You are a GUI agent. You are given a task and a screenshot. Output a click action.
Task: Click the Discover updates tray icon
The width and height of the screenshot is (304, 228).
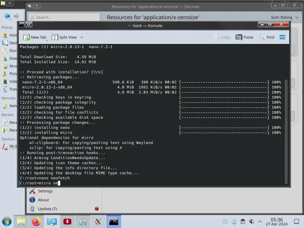point(234,221)
